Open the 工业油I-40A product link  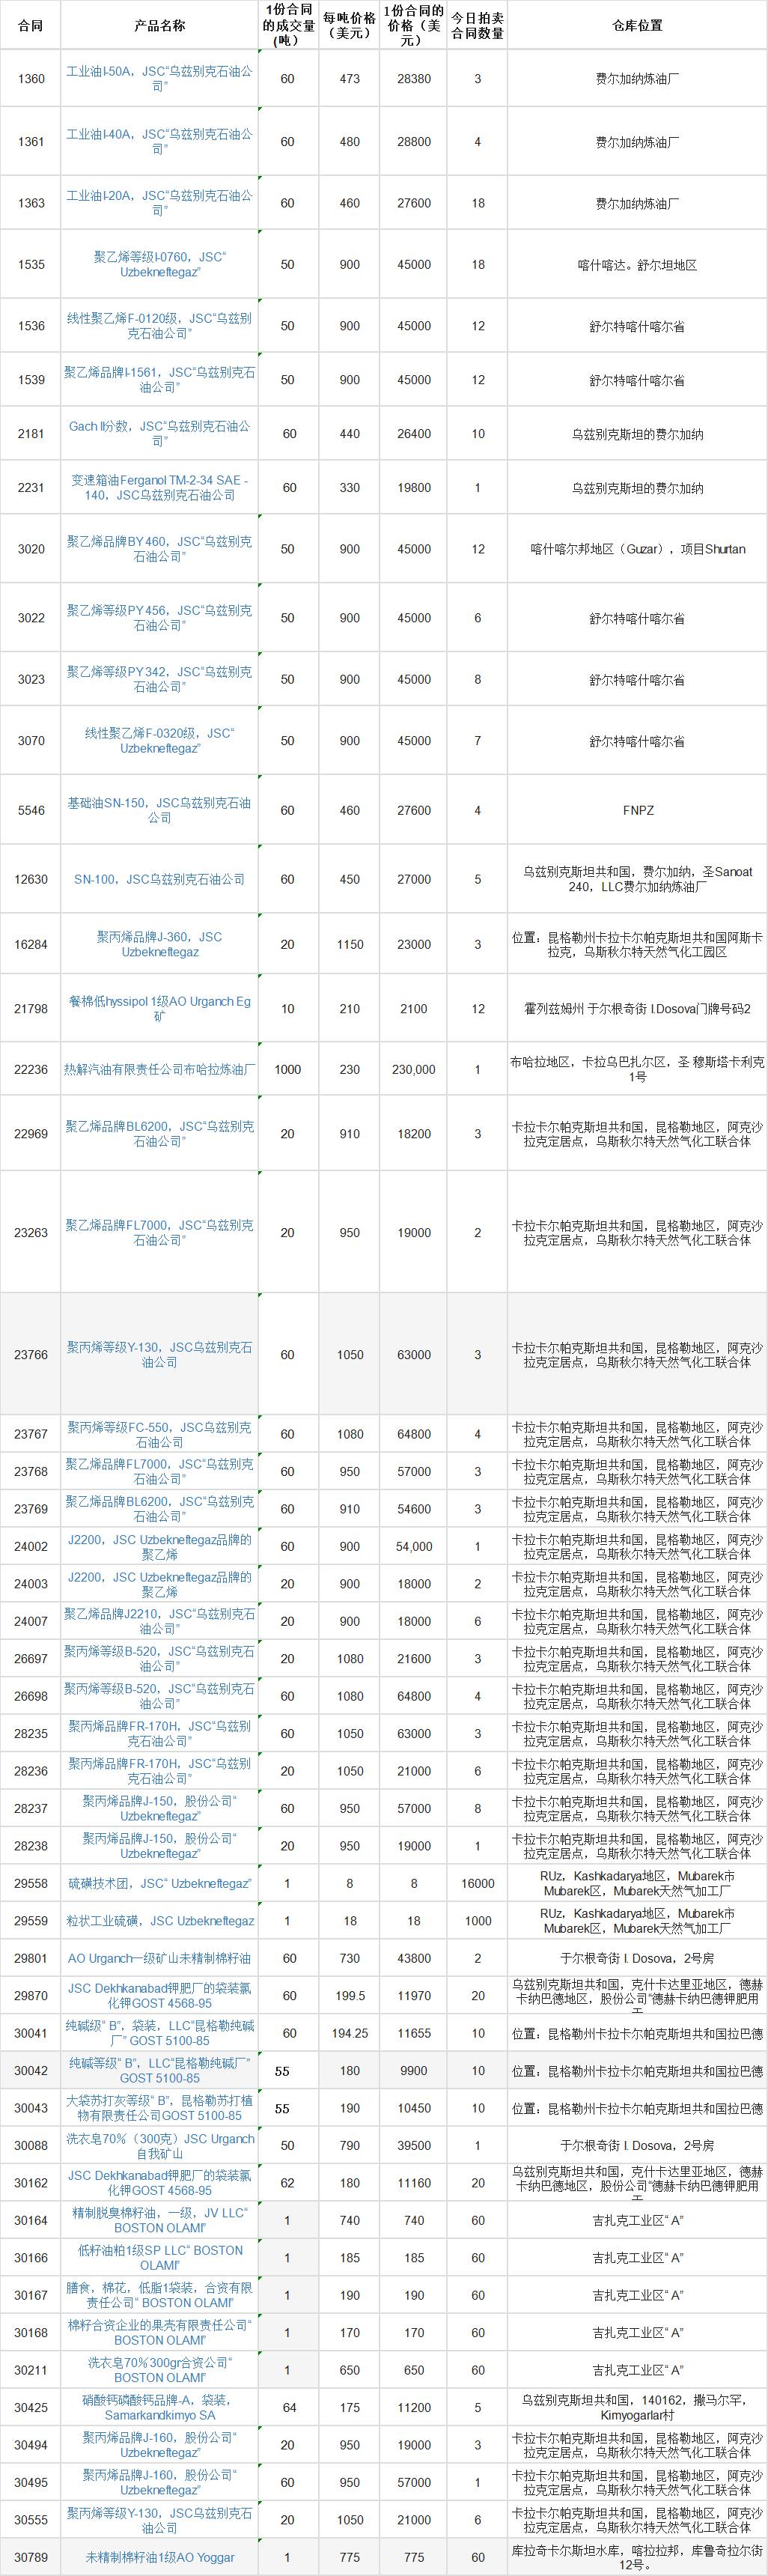(159, 141)
